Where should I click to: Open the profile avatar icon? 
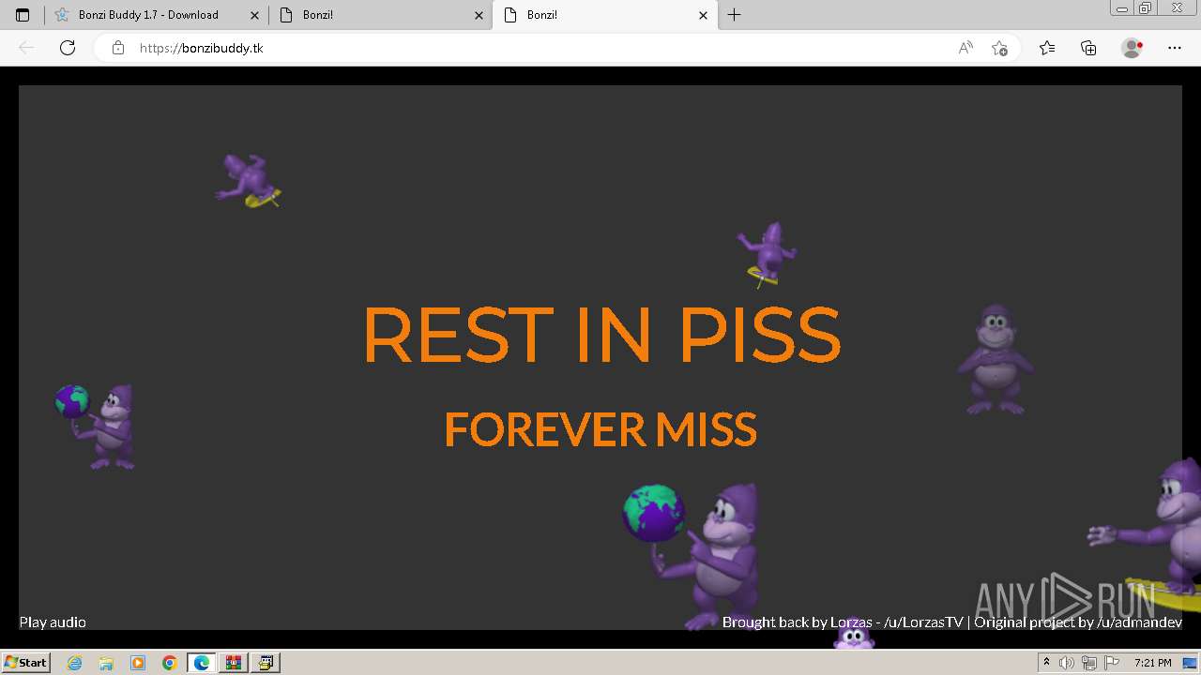click(1132, 48)
